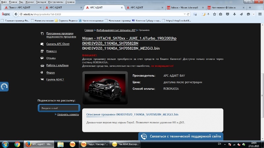Click the browser address bar URL
The image size is (264, 148).
101,14
